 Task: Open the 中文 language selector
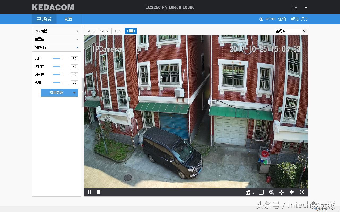[x=299, y=8]
